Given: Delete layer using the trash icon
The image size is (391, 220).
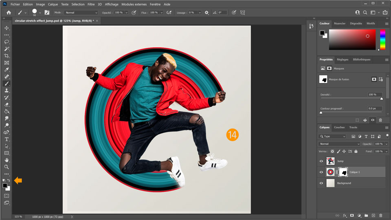Looking at the screenshot, I should point(381,215).
